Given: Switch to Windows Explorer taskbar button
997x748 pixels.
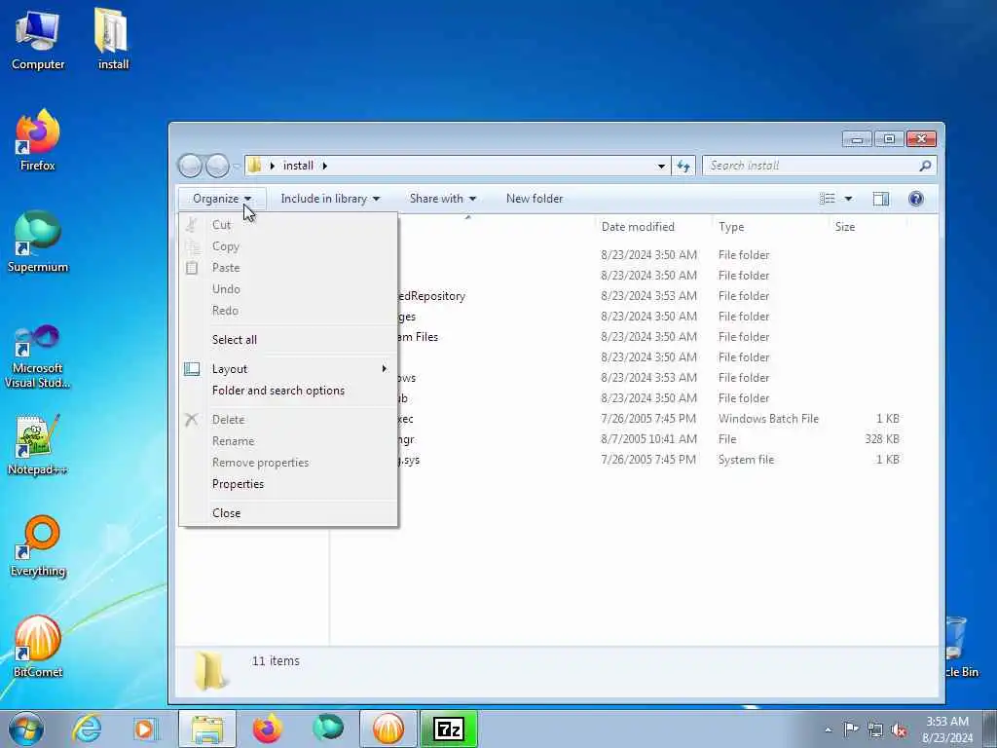Looking at the screenshot, I should [x=206, y=729].
